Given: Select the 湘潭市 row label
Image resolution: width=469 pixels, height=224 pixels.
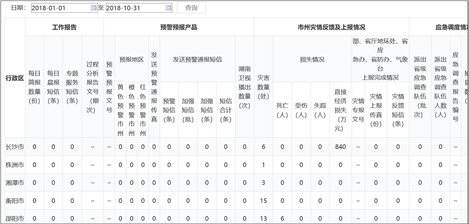Looking at the screenshot, I should click(15, 182).
